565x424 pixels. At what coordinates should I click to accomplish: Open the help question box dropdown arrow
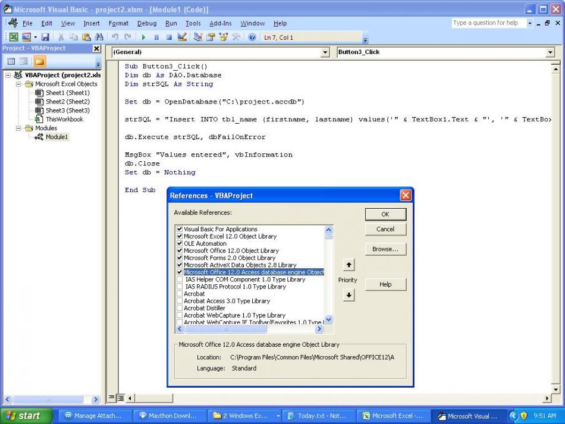point(529,23)
